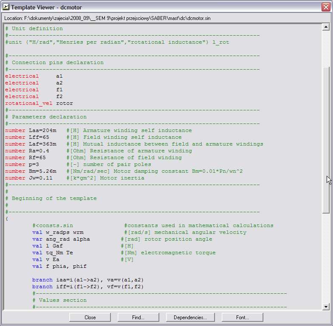Screen dimensions: 333x326
Task: Click the 'val tq_Nm Te' line
Action: point(53,253)
